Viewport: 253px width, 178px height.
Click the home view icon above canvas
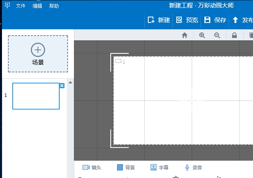185,35
